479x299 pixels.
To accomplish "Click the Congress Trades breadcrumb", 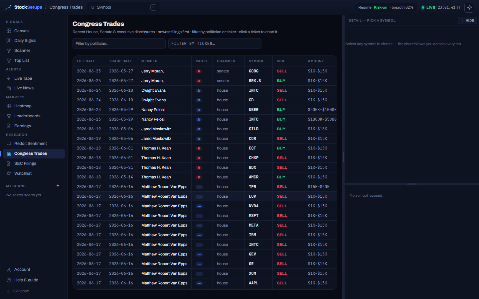I will (66, 7).
